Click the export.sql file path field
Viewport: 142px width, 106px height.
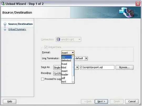point(97,68)
